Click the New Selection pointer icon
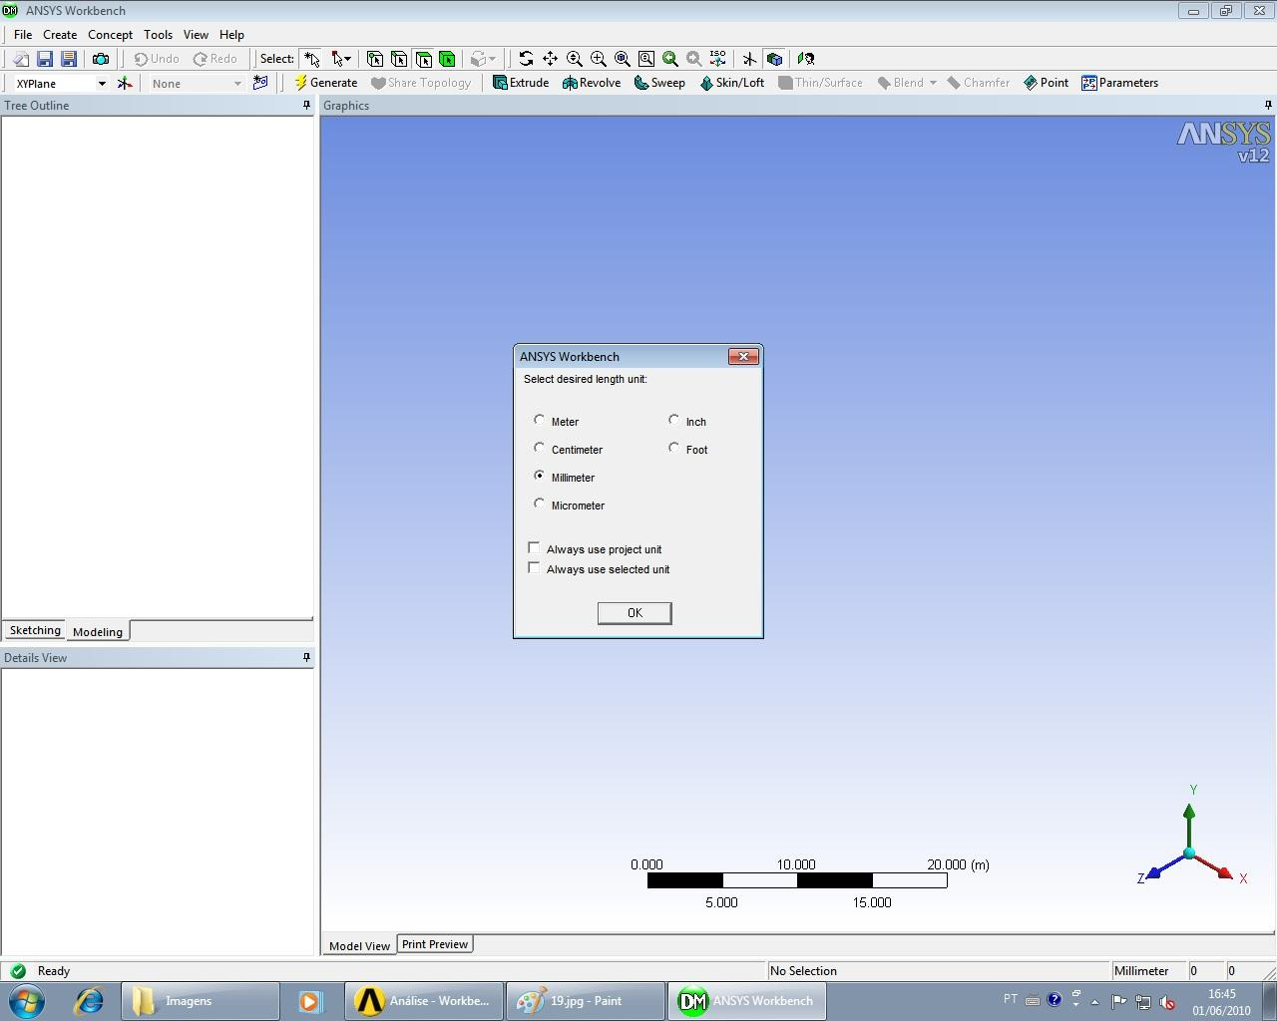 click(x=312, y=59)
